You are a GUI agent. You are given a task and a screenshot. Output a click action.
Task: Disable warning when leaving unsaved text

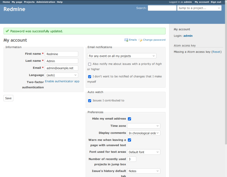click(x=130, y=140)
